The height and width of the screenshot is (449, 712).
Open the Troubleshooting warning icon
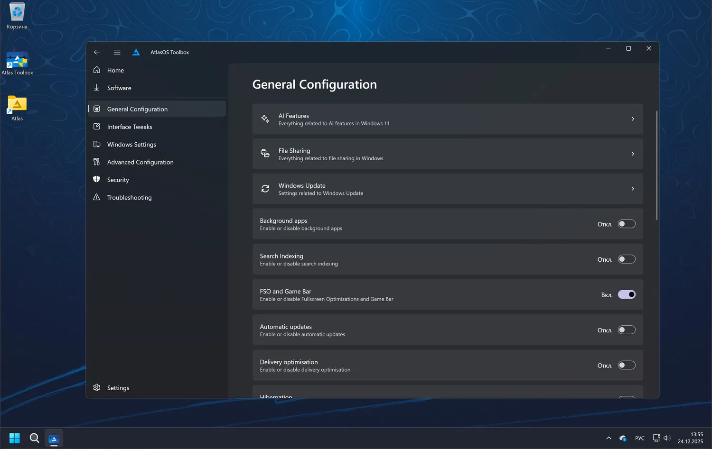click(x=97, y=197)
